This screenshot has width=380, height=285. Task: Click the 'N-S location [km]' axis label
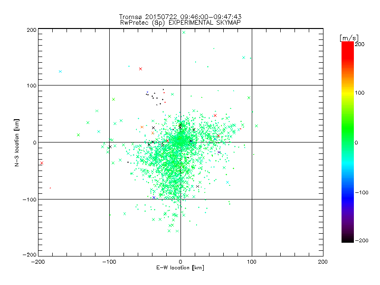point(17,142)
